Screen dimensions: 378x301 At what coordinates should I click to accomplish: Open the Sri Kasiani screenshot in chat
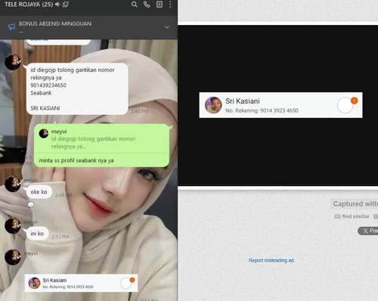tap(81, 283)
